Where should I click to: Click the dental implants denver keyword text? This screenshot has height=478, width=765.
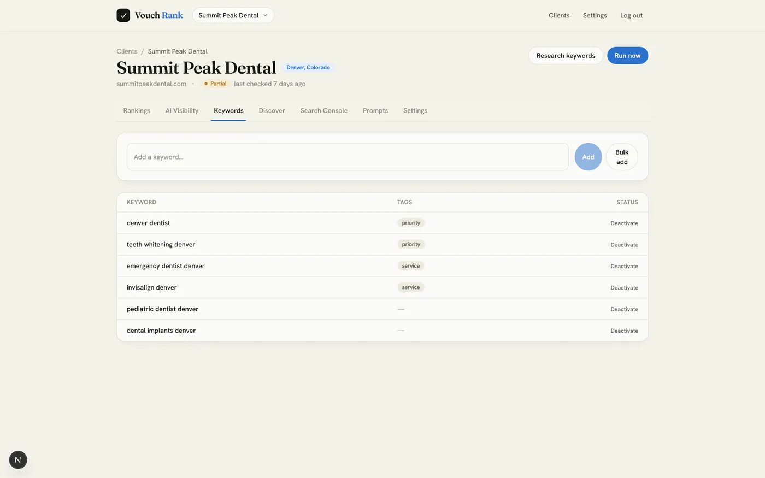(x=161, y=331)
